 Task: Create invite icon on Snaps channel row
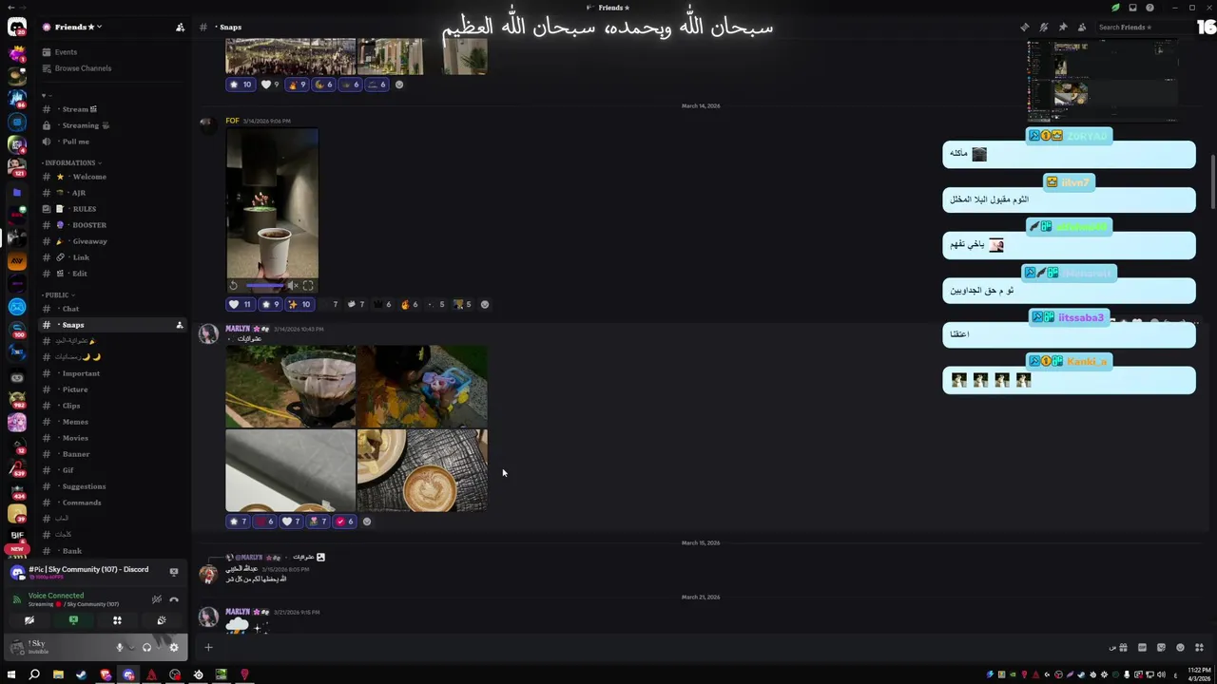[179, 325]
